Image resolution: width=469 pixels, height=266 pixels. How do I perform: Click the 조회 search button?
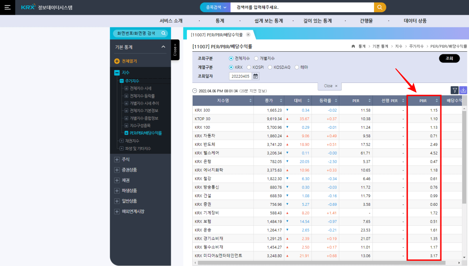click(x=449, y=58)
